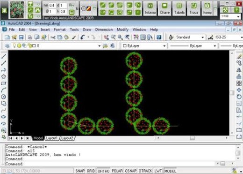Expand the Standard text style dropdown

(203, 38)
